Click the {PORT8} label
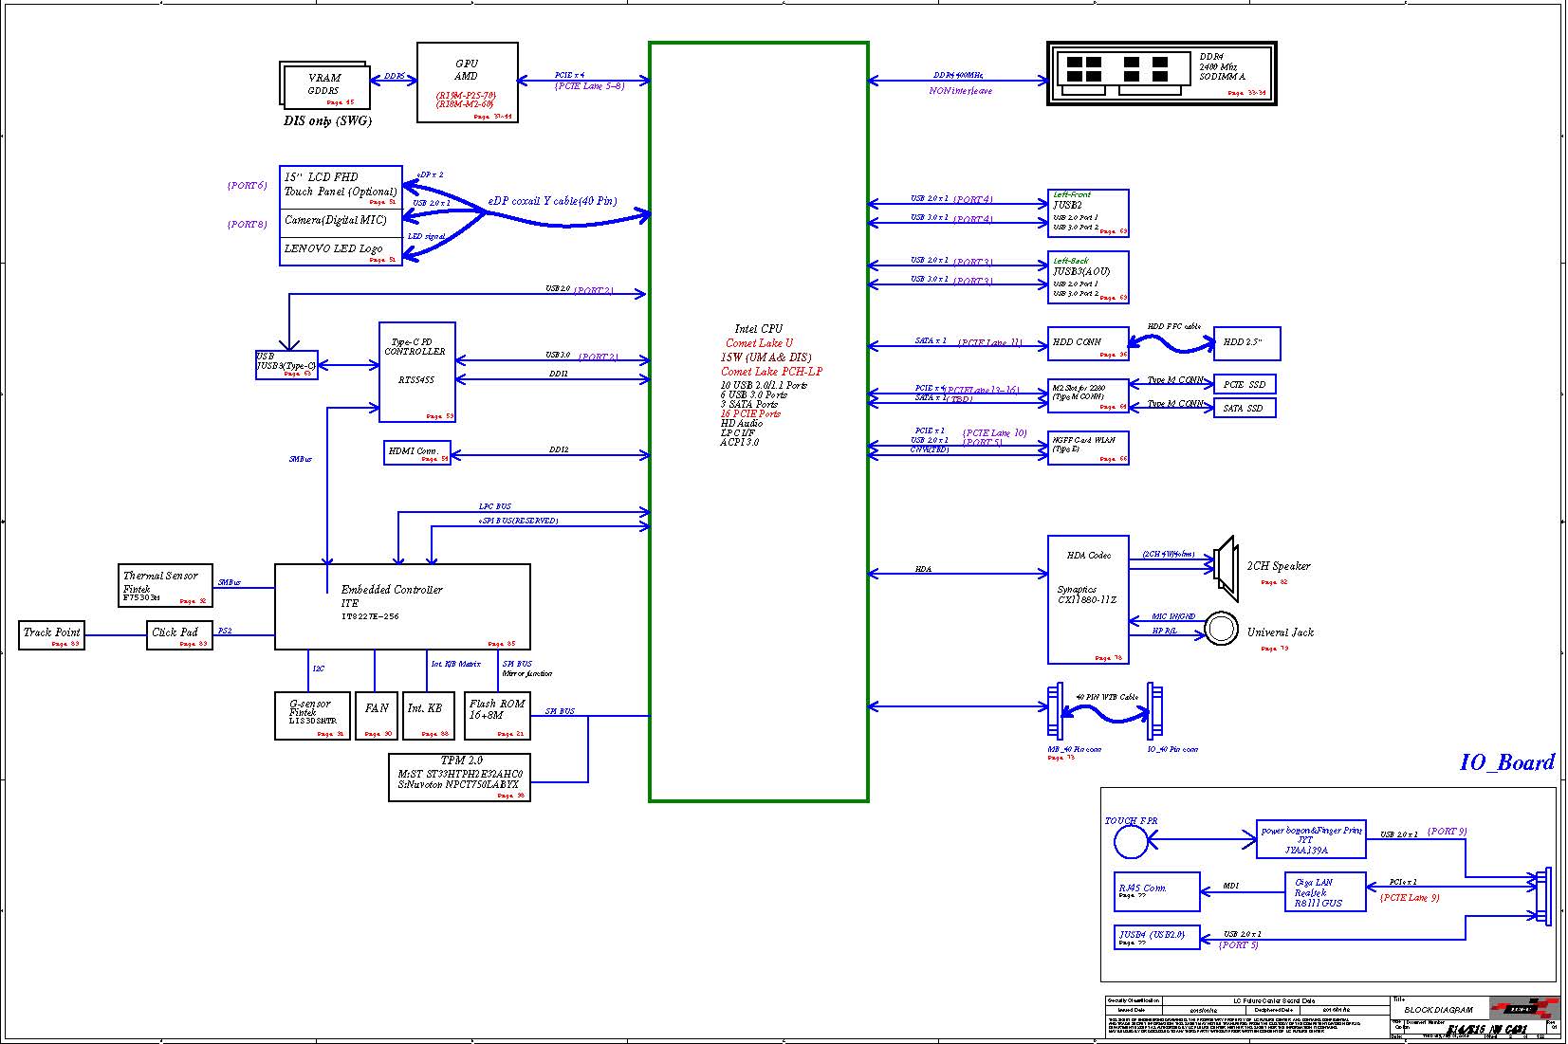Image resolution: width=1568 pixels, height=1044 pixels. tap(247, 225)
